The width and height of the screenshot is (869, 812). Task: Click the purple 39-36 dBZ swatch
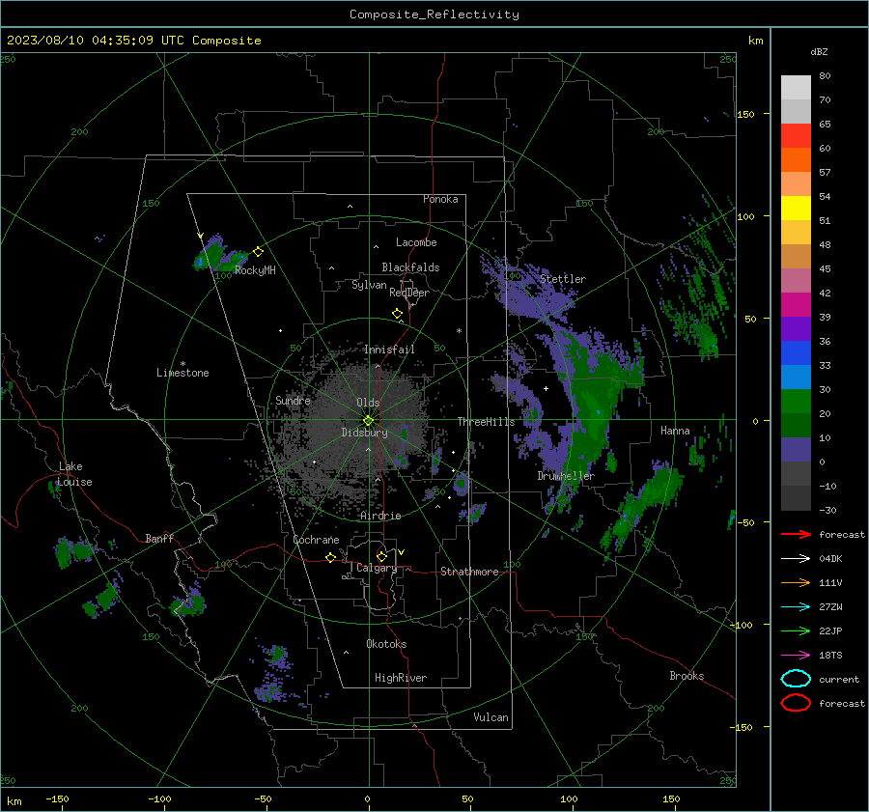point(796,329)
